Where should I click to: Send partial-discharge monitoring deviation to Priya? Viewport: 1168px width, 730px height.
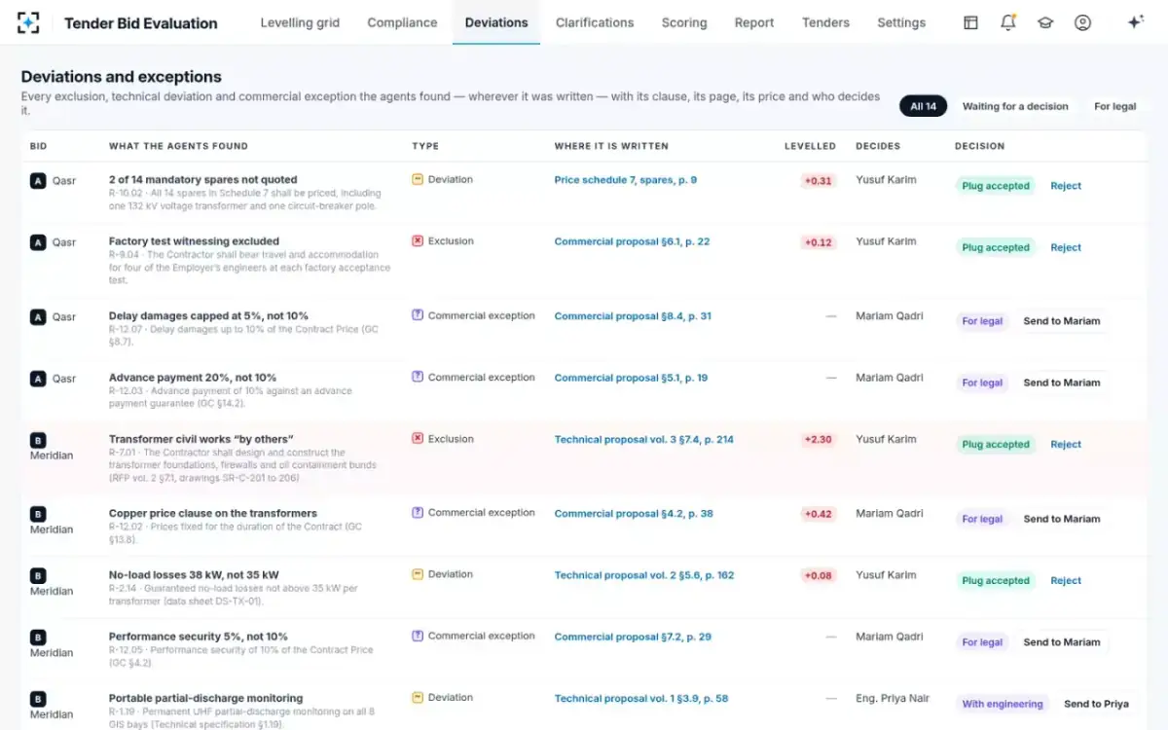[x=1096, y=704]
